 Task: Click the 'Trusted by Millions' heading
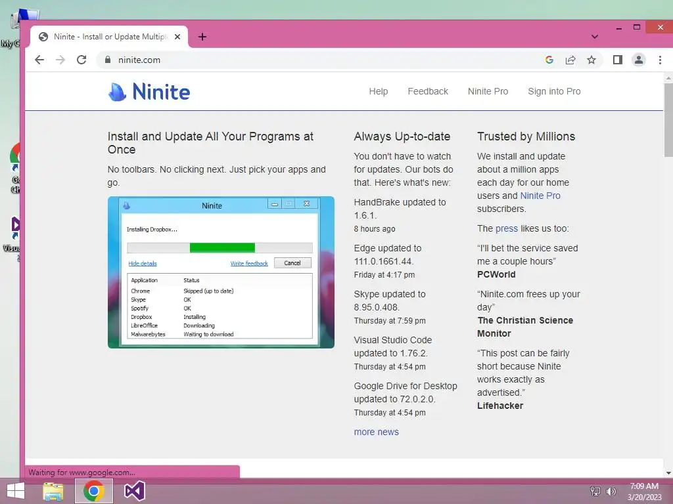526,136
